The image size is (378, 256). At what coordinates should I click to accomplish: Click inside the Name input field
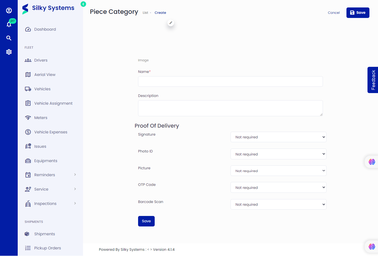230,81
